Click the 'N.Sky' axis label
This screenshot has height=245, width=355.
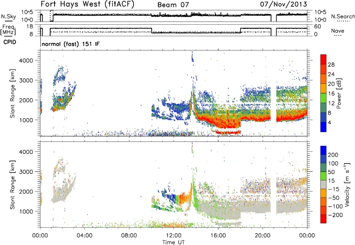click(x=8, y=17)
